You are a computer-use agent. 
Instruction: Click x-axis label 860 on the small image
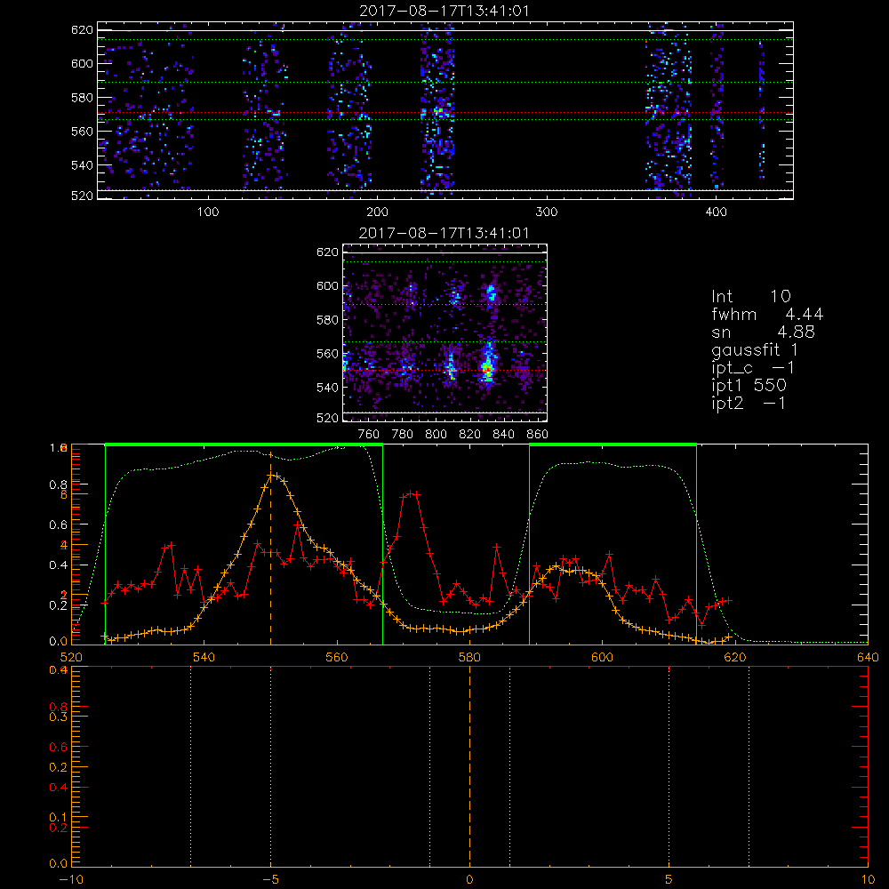[x=538, y=435]
